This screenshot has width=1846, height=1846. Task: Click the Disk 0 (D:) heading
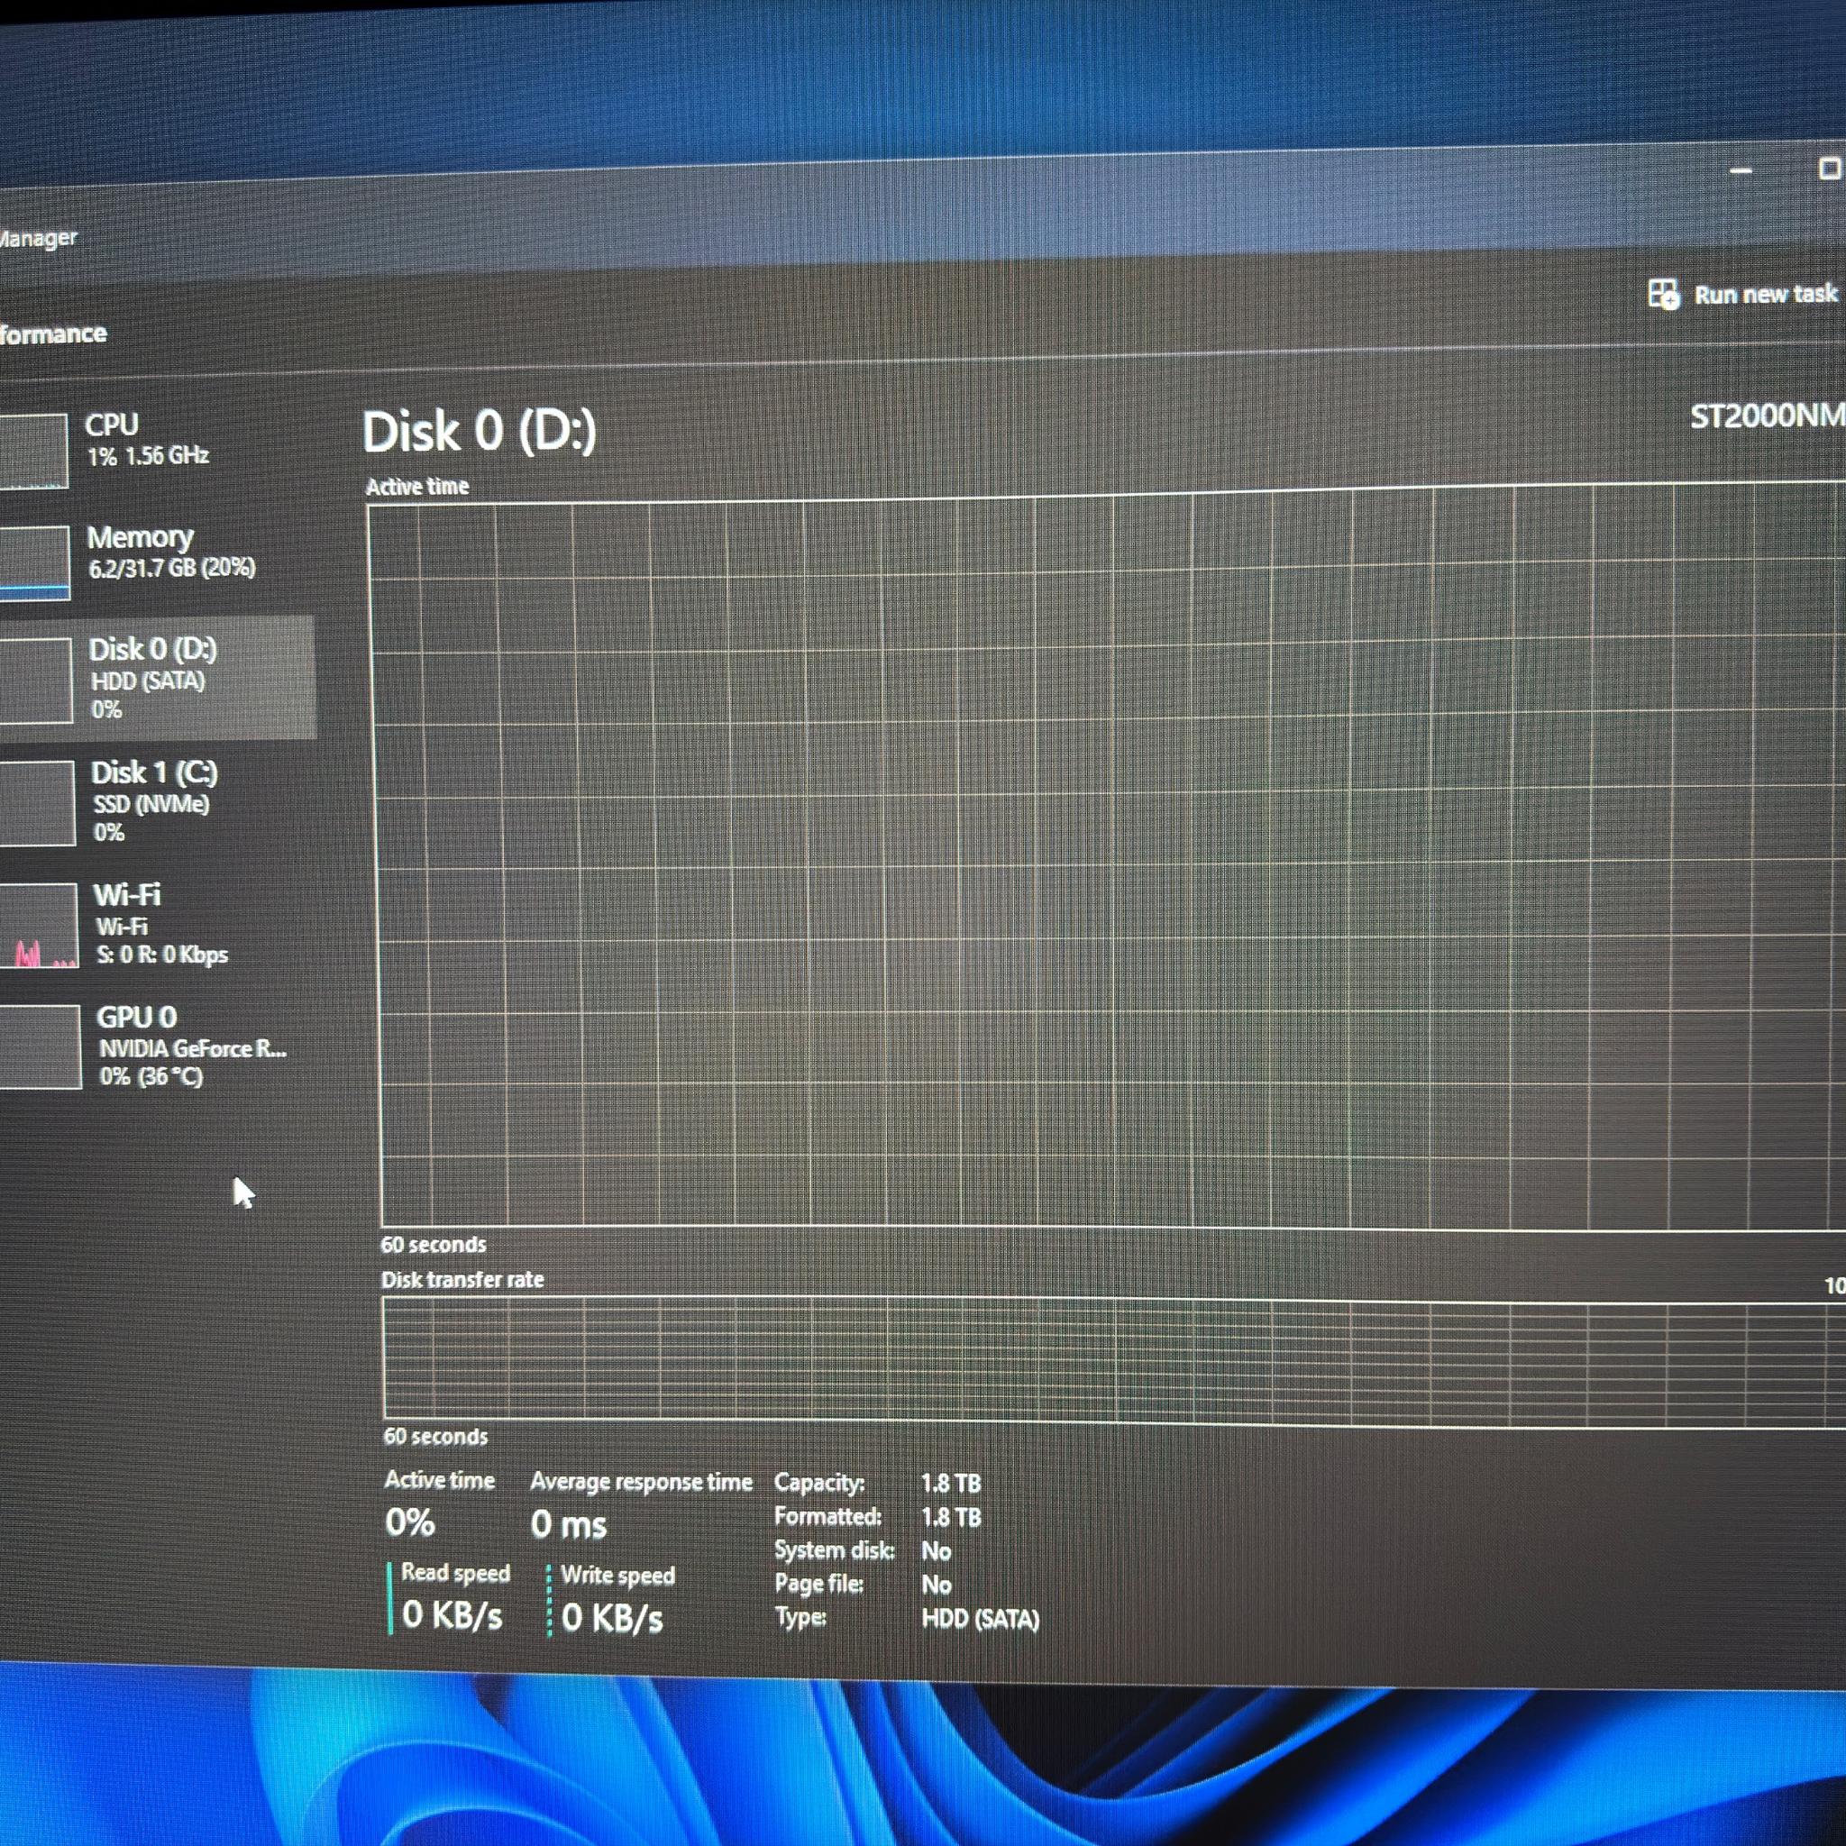(x=480, y=432)
